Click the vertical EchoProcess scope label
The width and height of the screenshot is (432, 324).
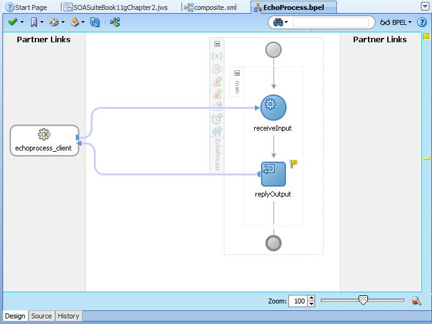(218, 155)
